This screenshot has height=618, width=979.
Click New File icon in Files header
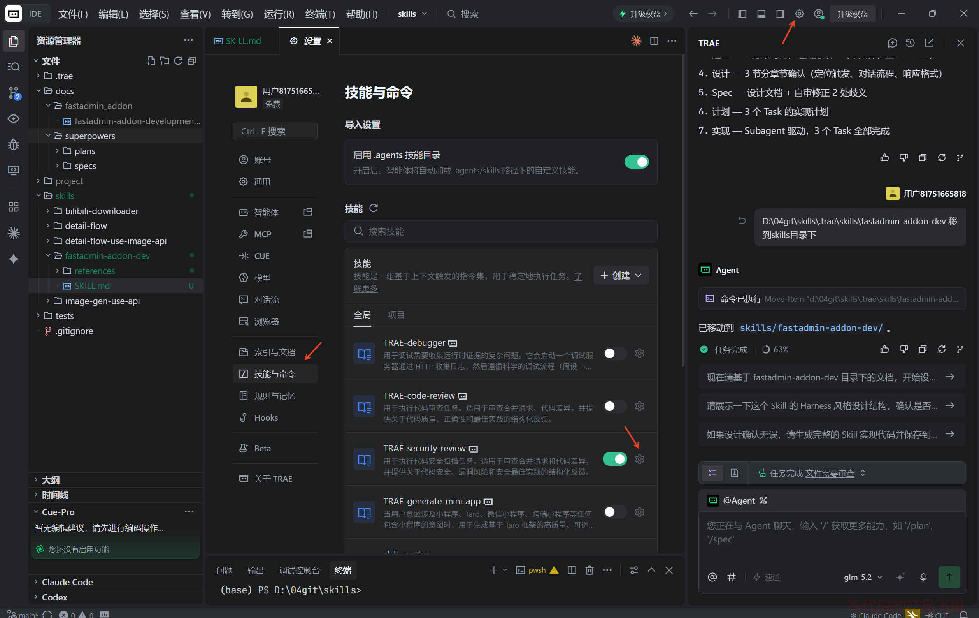click(x=151, y=61)
